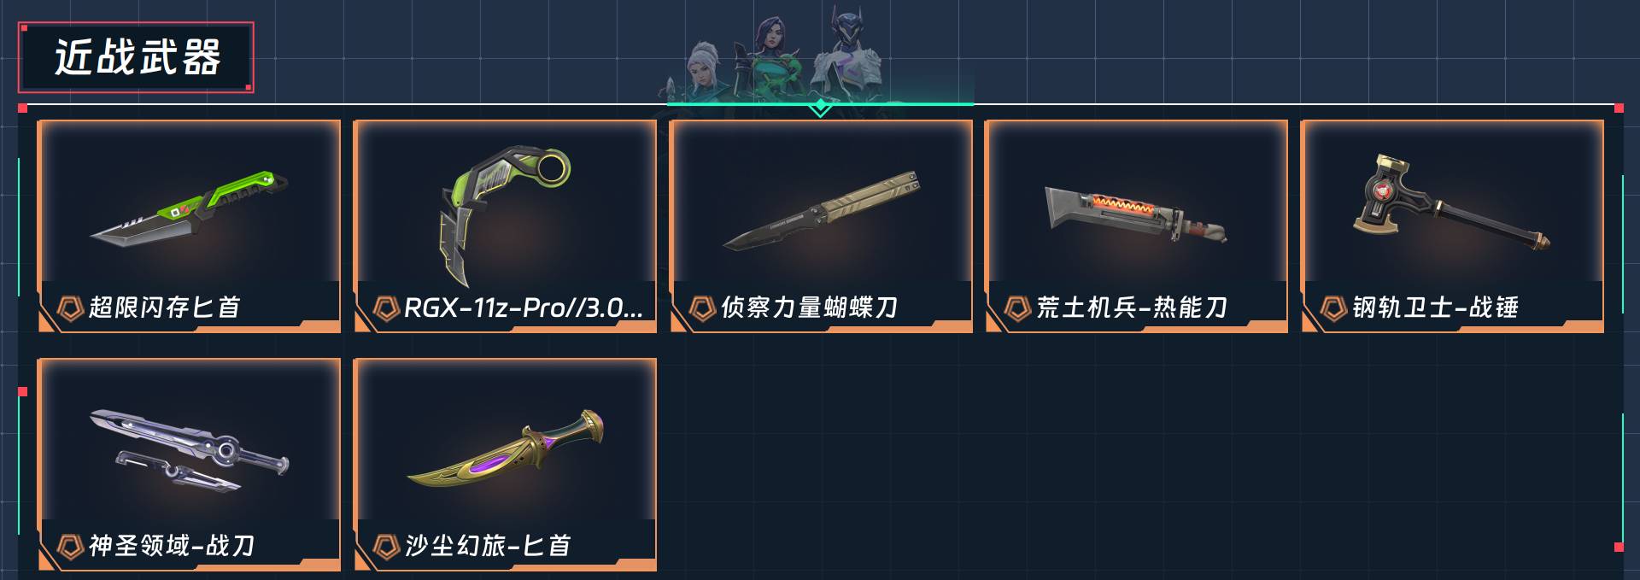Click the teal diamond marker under the characters

pos(820,107)
